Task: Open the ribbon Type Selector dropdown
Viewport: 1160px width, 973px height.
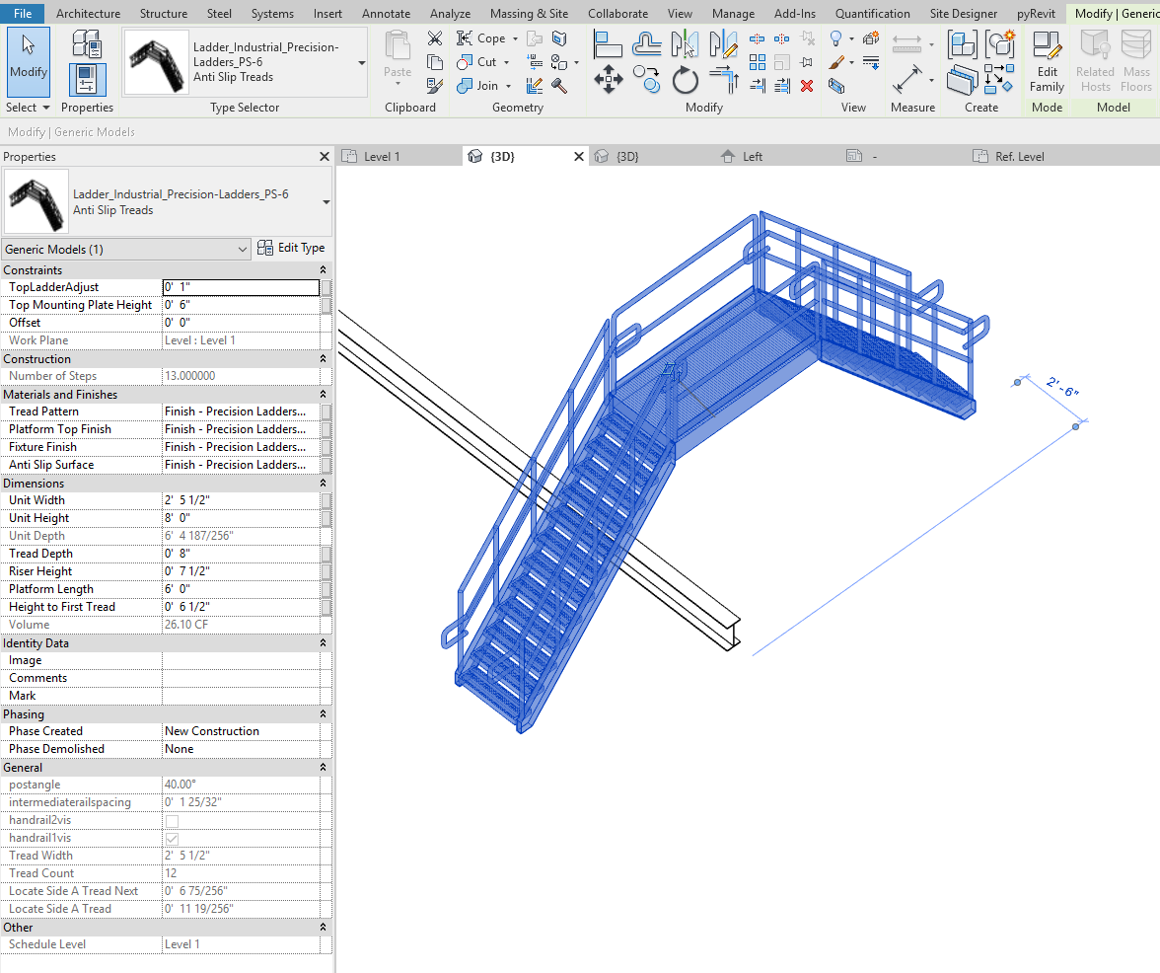Action: point(361,62)
